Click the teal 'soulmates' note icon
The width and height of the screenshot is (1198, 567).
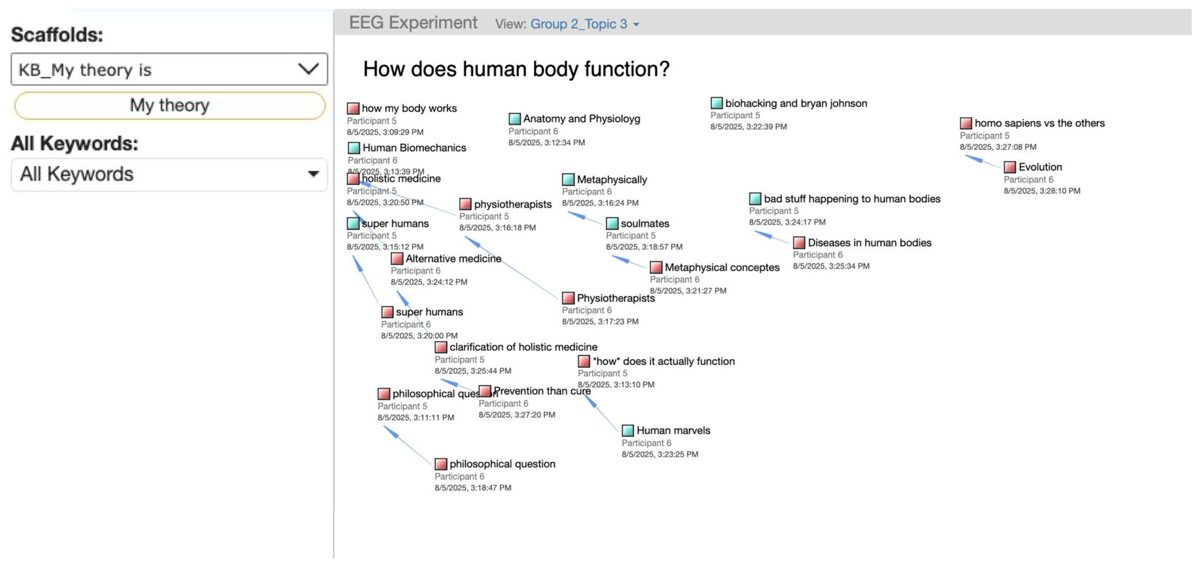tap(612, 224)
